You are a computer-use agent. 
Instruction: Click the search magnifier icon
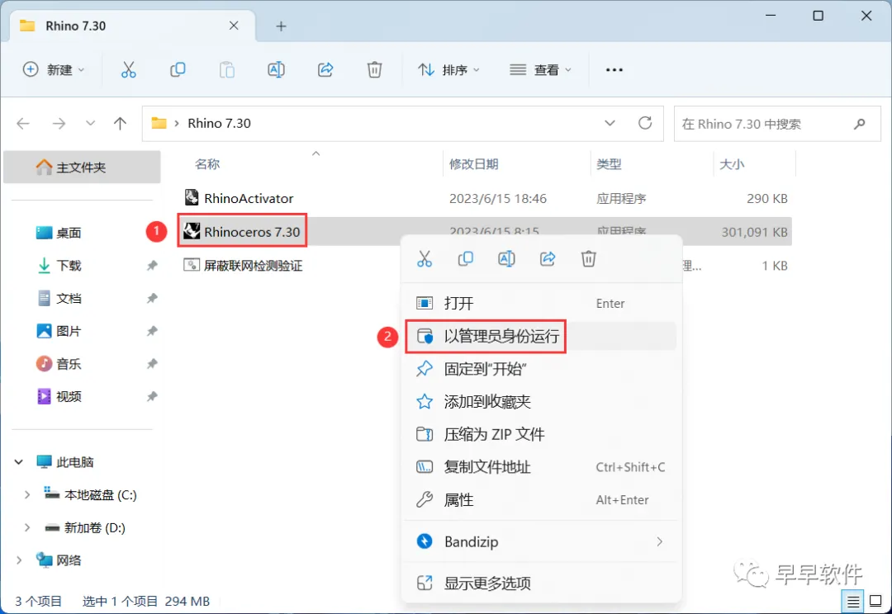(x=859, y=123)
